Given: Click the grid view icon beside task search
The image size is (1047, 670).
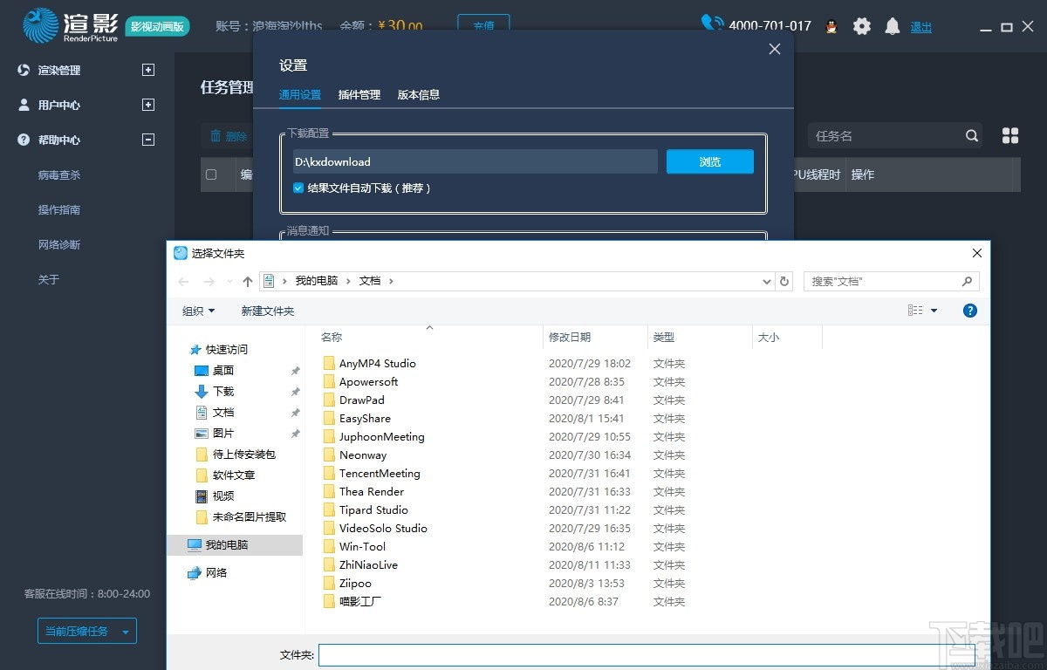Looking at the screenshot, I should 1009,135.
